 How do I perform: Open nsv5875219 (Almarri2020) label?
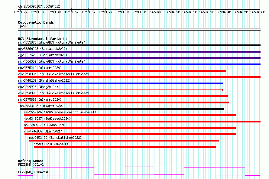tap(40, 68)
